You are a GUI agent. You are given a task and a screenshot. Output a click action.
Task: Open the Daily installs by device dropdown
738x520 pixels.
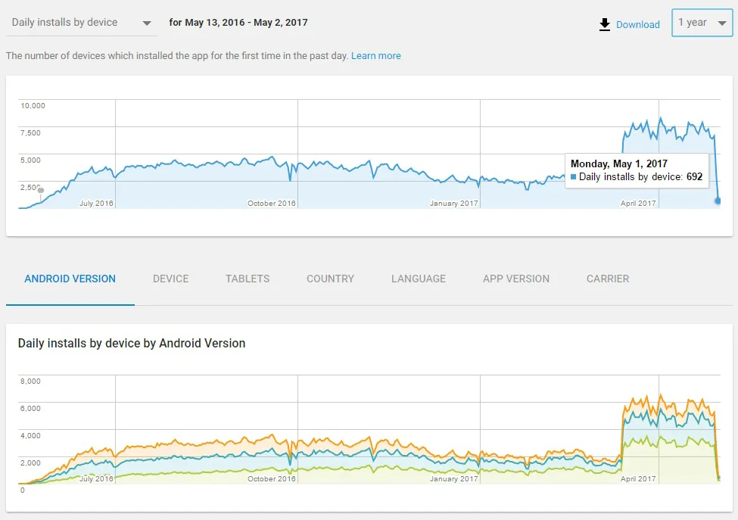click(x=82, y=23)
